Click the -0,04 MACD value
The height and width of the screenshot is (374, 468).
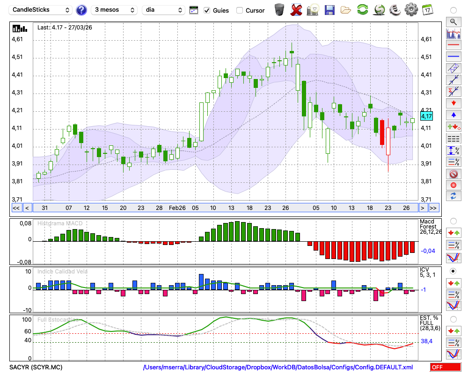click(x=428, y=251)
